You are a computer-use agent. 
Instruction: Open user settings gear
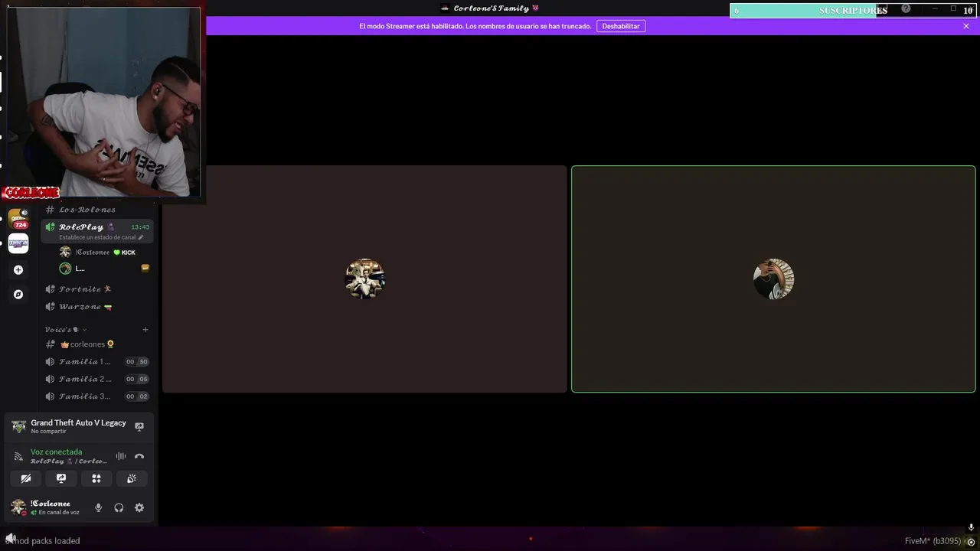click(x=139, y=507)
